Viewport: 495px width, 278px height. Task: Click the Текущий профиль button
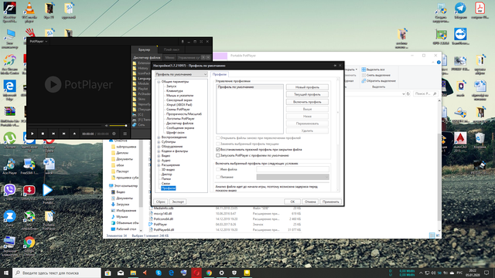point(307,94)
